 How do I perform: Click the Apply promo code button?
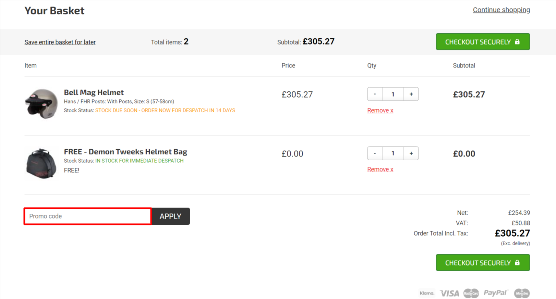tap(170, 216)
